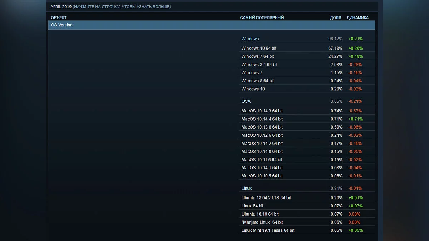429x241 pixels.
Task: Click the Windows category row
Action: [x=307, y=39]
